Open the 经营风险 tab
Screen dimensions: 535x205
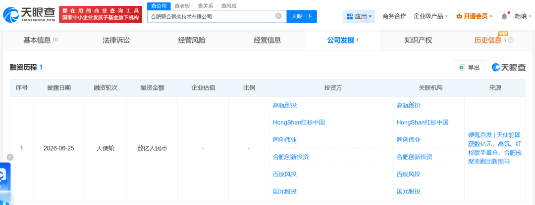[x=192, y=40]
